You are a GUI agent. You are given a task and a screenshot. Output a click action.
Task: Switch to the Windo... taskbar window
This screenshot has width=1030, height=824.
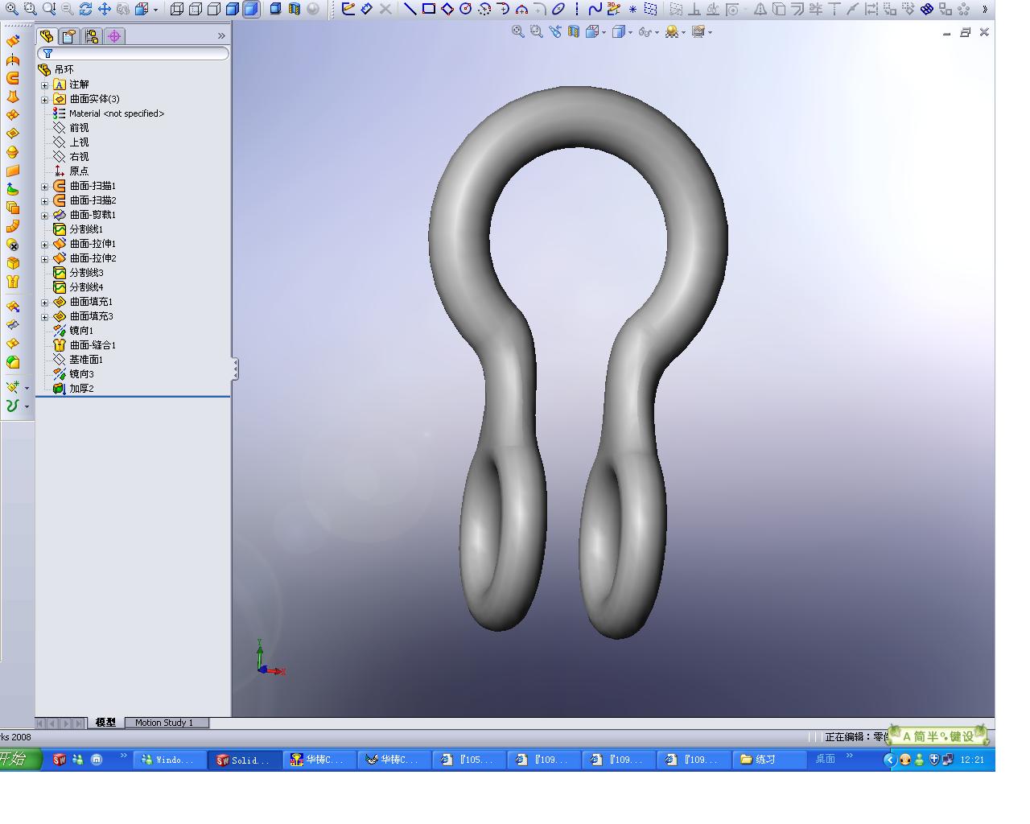point(169,760)
